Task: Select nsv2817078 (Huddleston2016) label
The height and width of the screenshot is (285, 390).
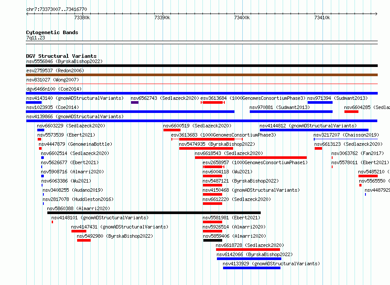Action: tap(78, 199)
